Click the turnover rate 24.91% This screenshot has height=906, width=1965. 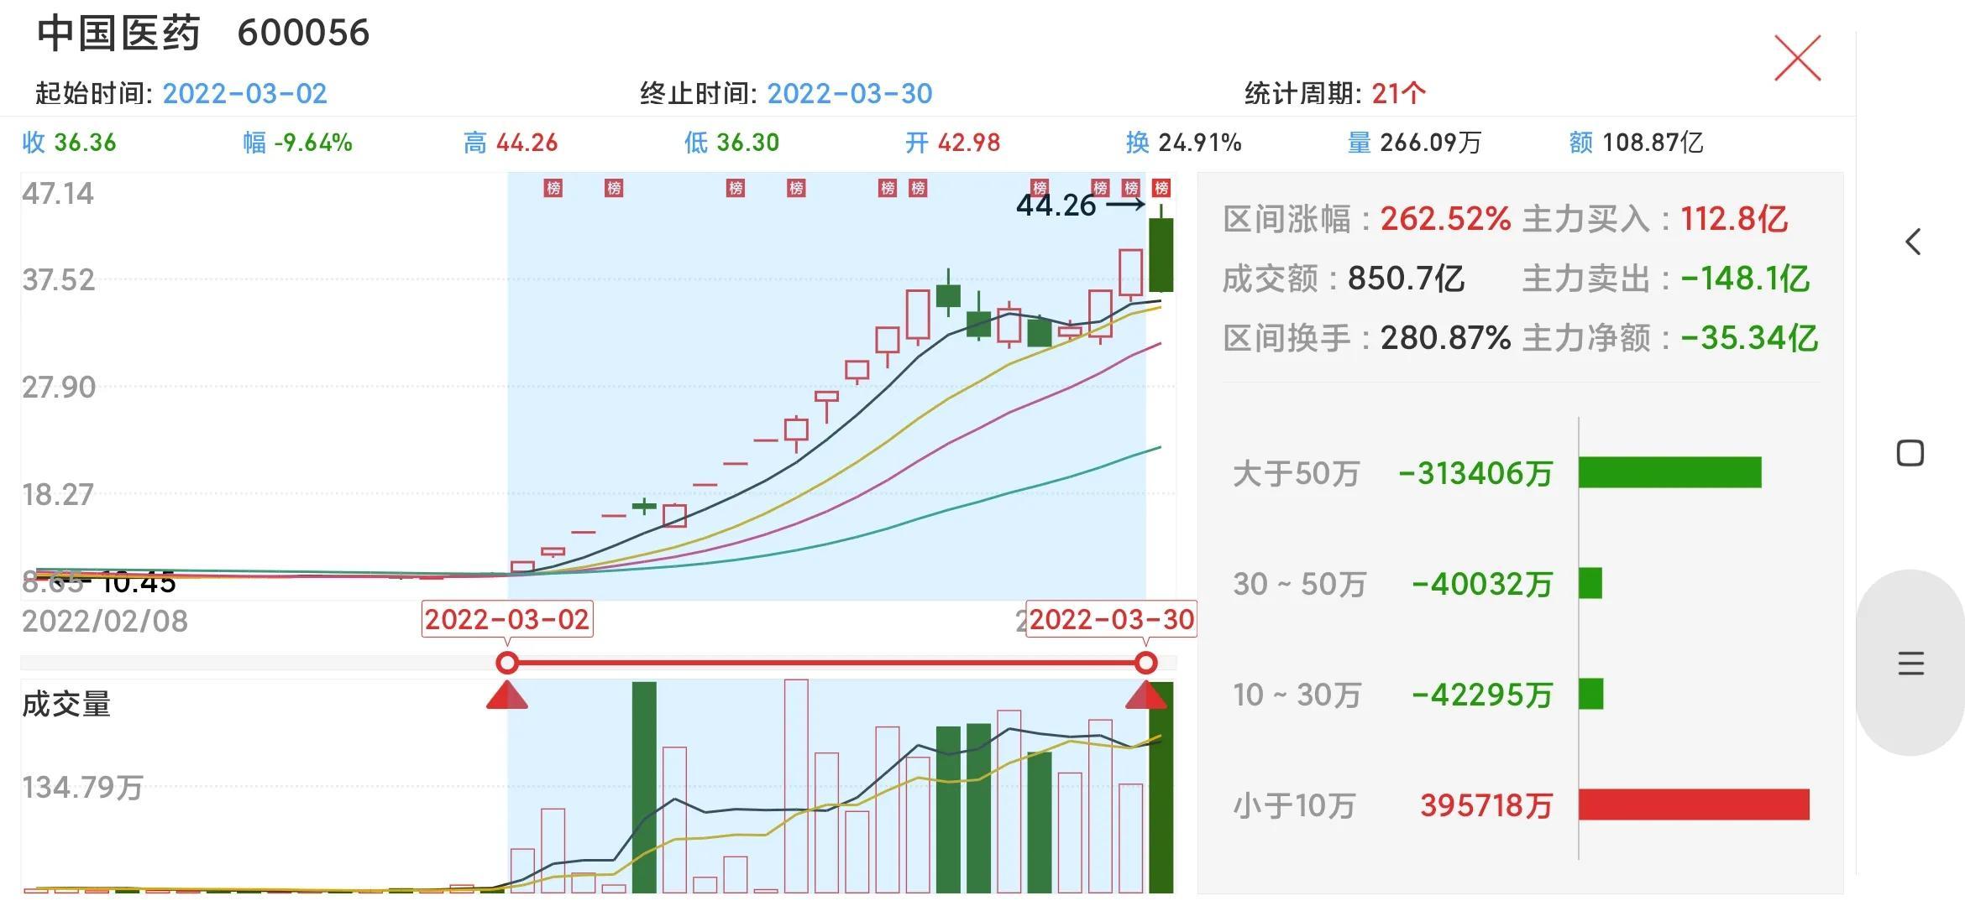[1200, 143]
